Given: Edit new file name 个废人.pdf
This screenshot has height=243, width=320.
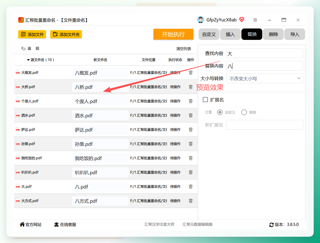Looking at the screenshot, I should point(100,101).
